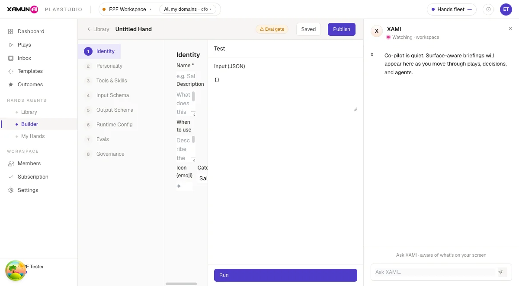Go to step 6 Runtime Config
The image size is (519, 286).
tap(109, 125)
